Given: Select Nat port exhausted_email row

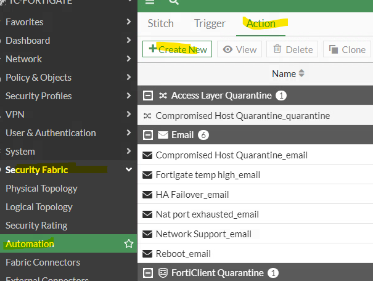Looking at the screenshot, I should click(255, 214).
